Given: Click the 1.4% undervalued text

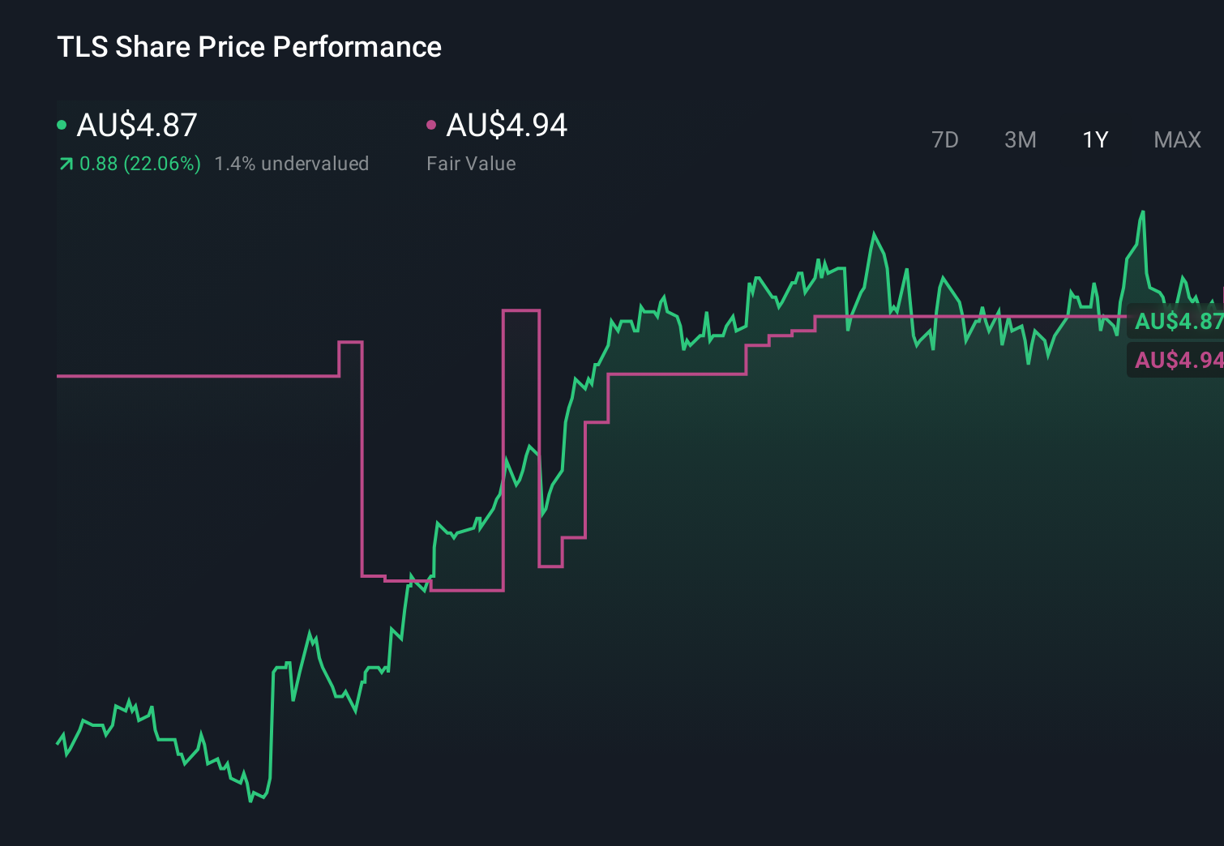Looking at the screenshot, I should point(292,163).
